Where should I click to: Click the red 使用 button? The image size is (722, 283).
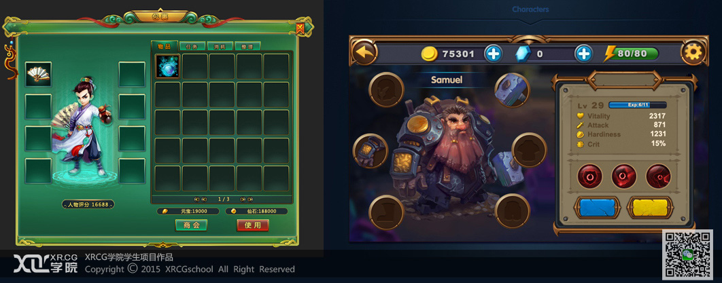[252, 225]
